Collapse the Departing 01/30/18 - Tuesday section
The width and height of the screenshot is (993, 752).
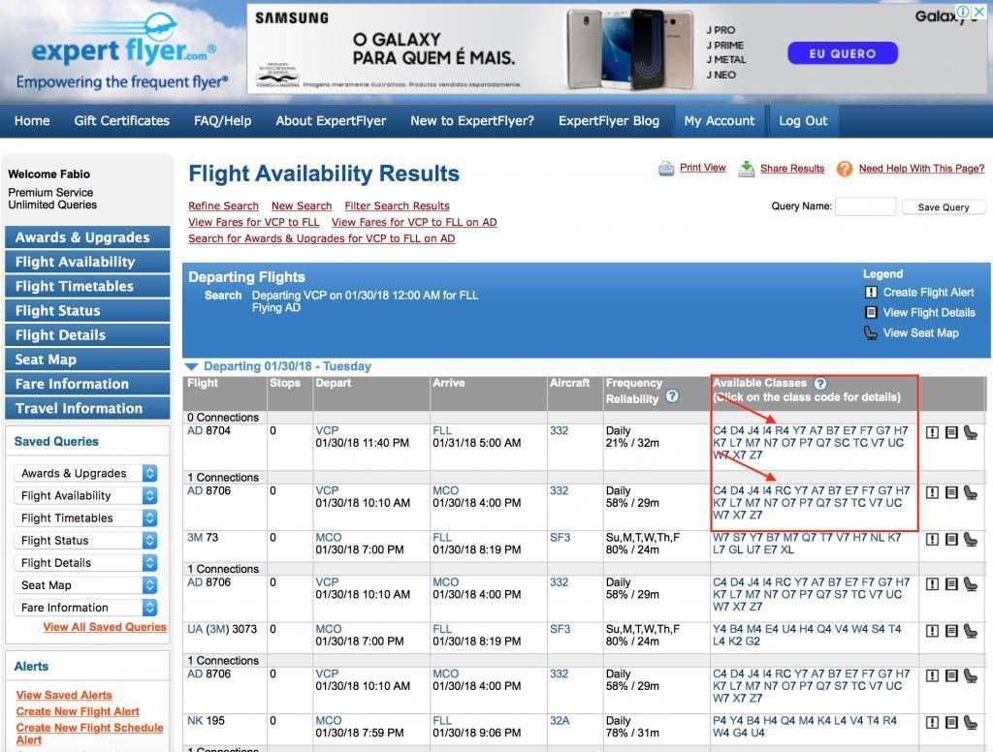coord(191,366)
